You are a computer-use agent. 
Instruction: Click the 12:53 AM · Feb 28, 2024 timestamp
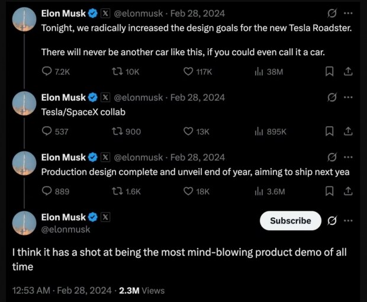point(62,290)
